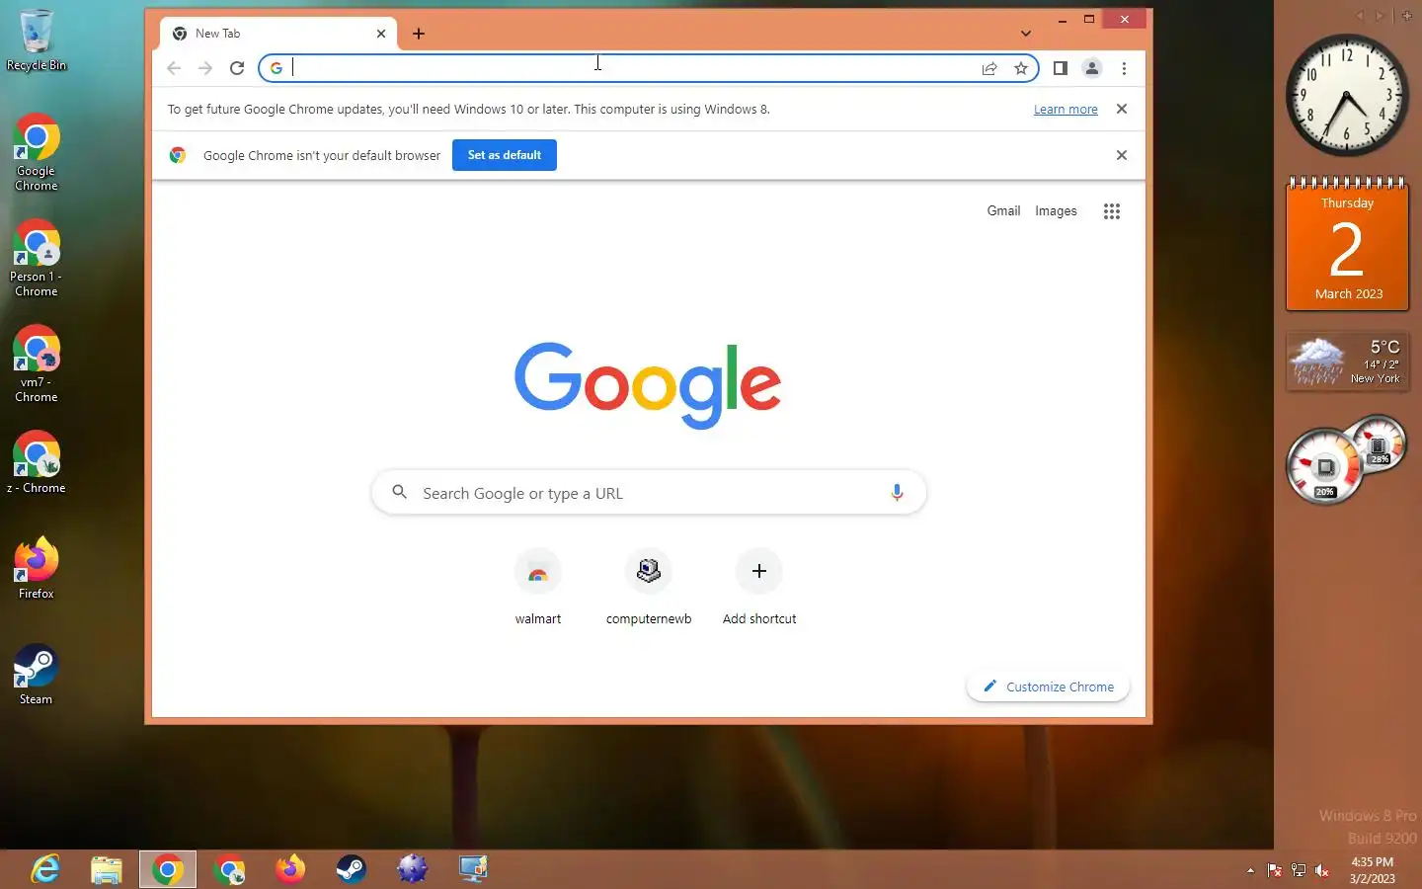Select the Firefox desktop shortcut

(37, 569)
